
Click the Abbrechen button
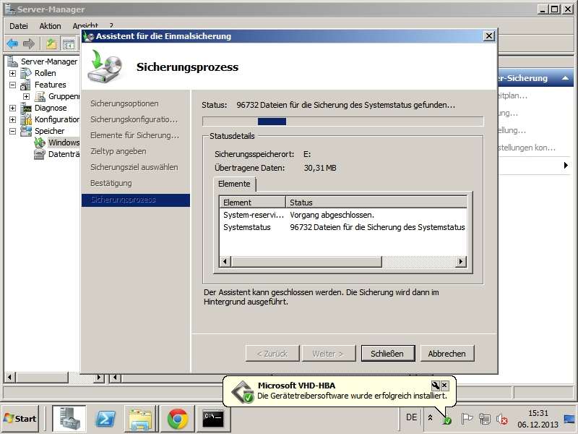coord(447,354)
